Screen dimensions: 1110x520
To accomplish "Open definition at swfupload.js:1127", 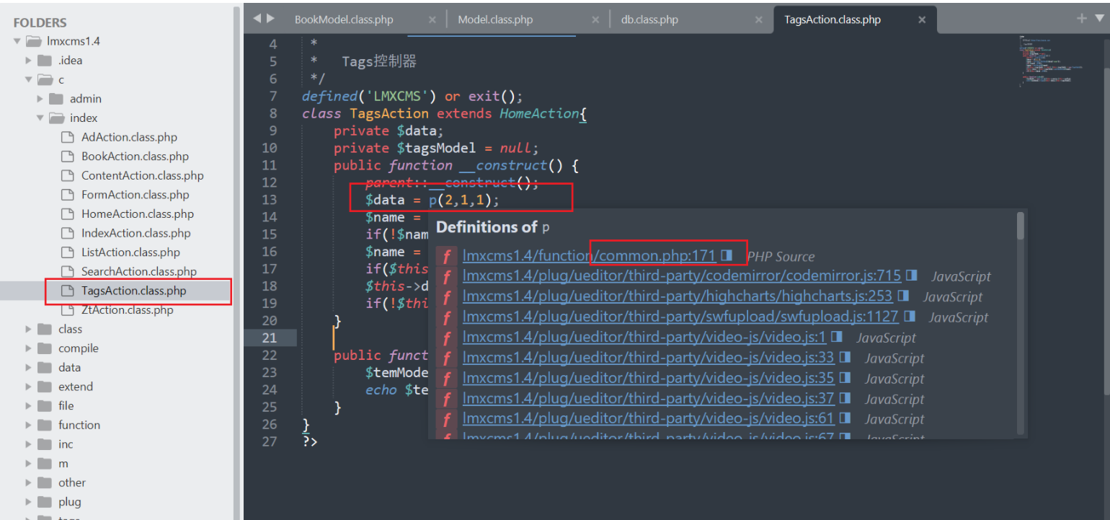I will [680, 317].
